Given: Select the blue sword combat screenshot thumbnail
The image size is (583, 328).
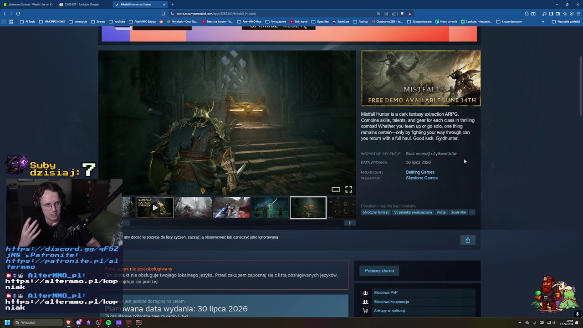Looking at the screenshot, I should click(x=231, y=208).
